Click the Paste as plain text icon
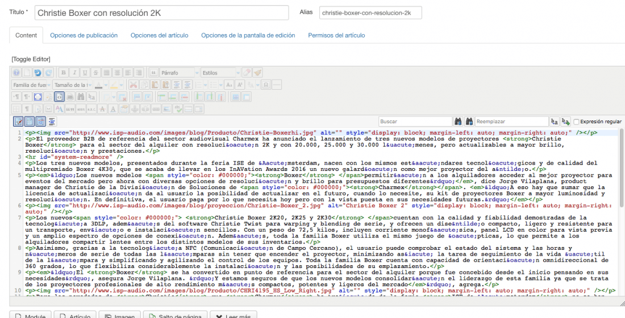 (x=166, y=85)
